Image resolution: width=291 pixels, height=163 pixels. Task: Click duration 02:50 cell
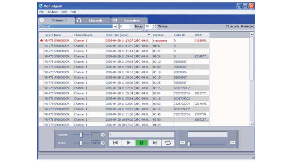[x=163, y=120]
